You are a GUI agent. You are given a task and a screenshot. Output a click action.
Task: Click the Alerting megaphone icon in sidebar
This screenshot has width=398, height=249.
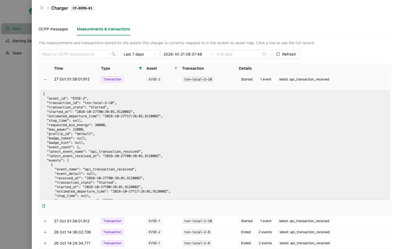pyautogui.click(x=7, y=41)
